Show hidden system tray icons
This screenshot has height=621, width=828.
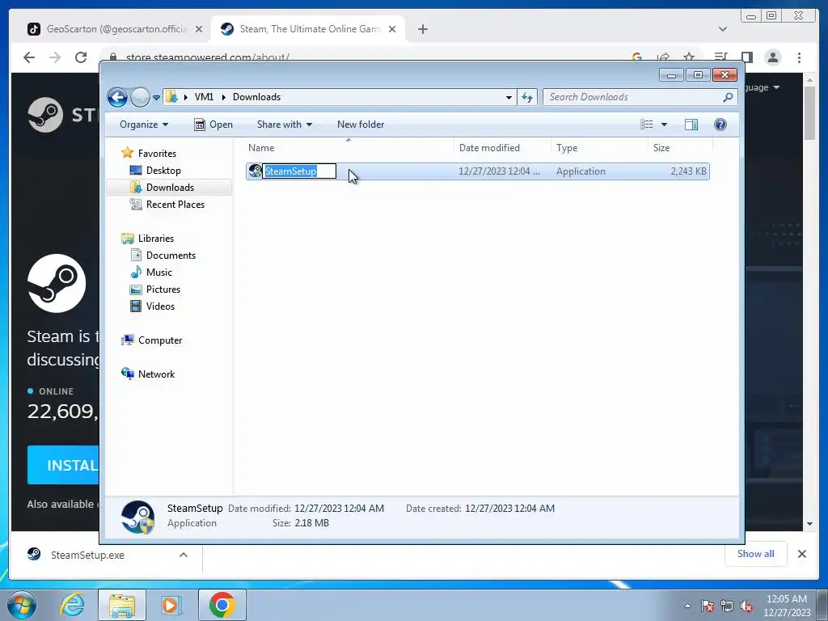click(687, 606)
